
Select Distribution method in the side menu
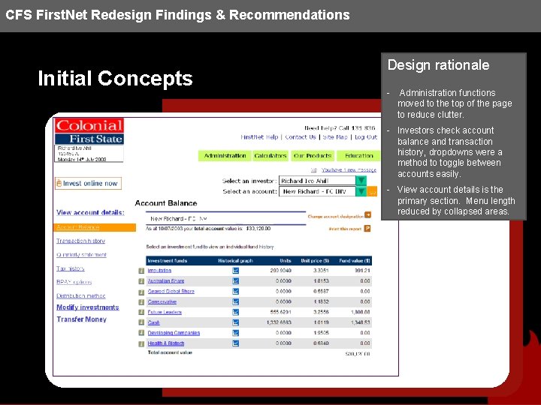pyautogui.click(x=81, y=295)
